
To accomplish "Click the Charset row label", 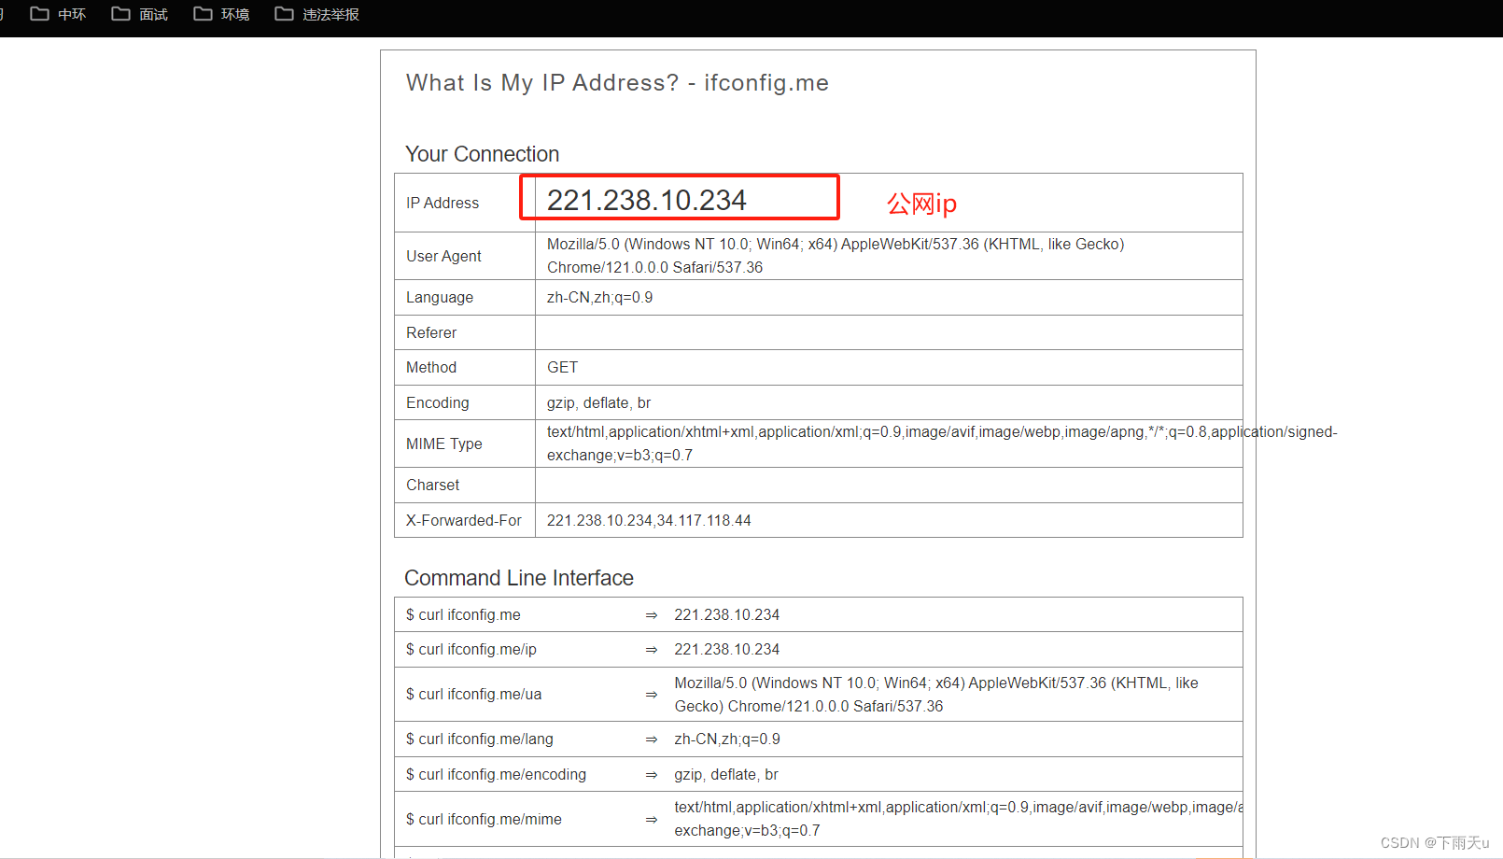I will [x=433, y=485].
